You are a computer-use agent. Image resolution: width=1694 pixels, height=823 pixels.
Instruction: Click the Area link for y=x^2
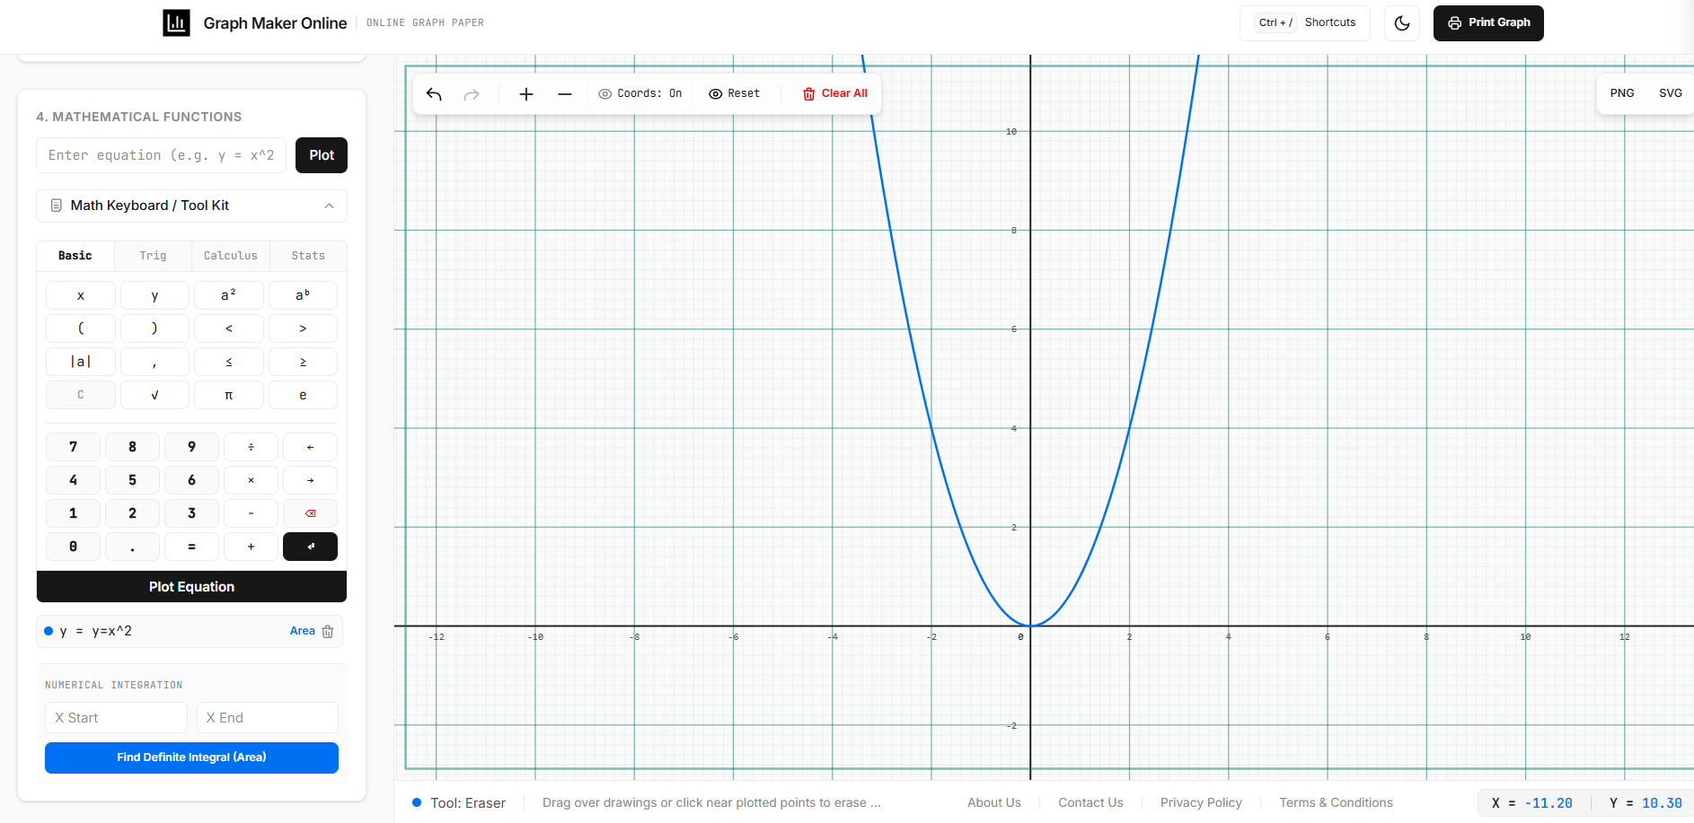[302, 631]
